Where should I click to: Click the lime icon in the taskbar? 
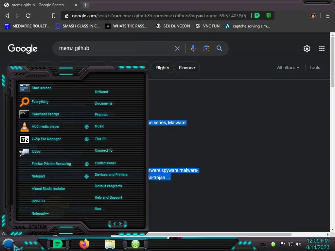135,244
